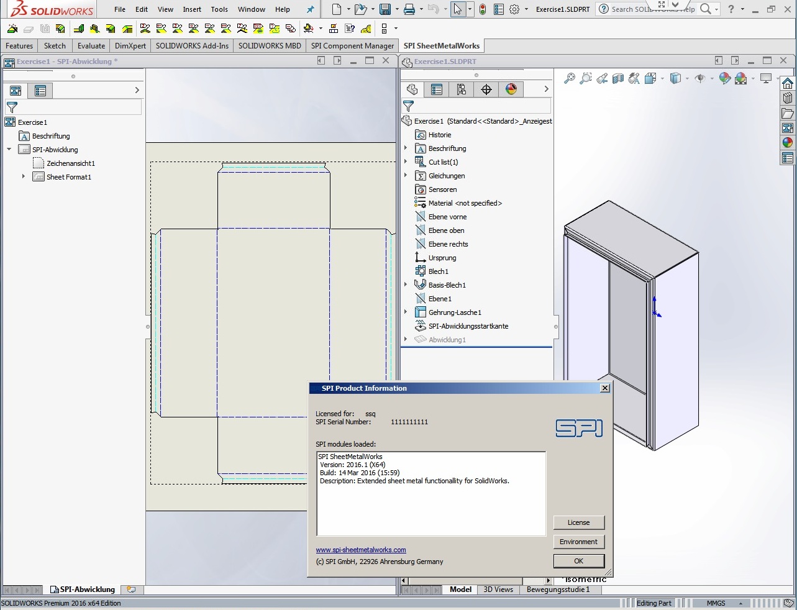Open the Save dropdown arrow
This screenshot has height=610, width=797.
point(396,9)
